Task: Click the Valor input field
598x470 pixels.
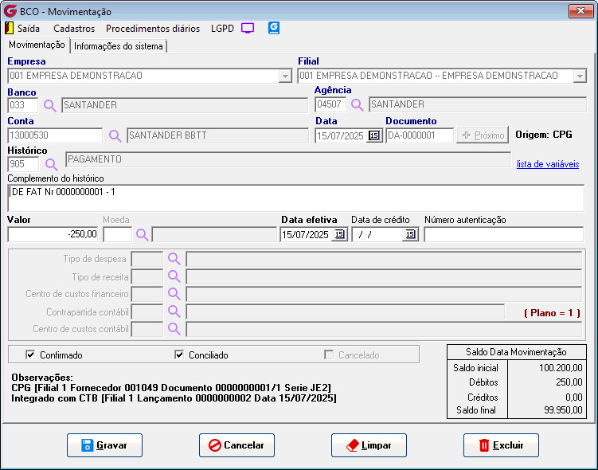Action: tap(53, 234)
